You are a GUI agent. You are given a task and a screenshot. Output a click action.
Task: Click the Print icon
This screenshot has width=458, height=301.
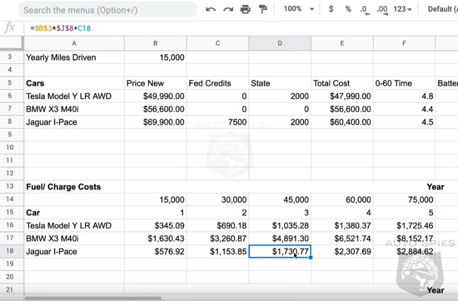pos(246,9)
